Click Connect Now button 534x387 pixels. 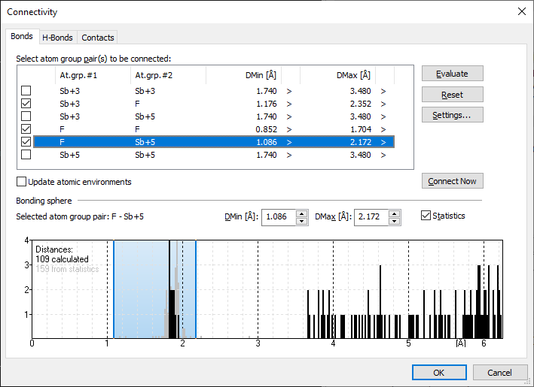452,181
